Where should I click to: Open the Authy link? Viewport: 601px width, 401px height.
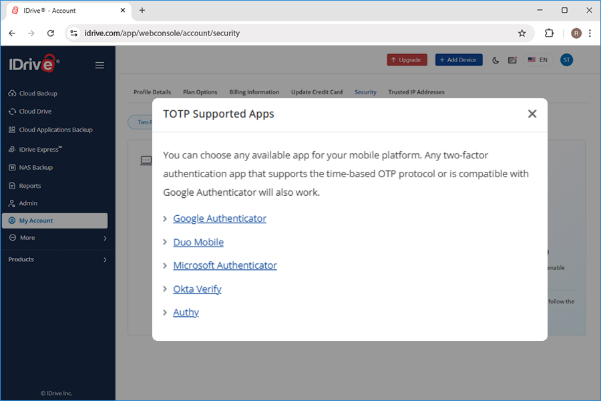coord(186,312)
